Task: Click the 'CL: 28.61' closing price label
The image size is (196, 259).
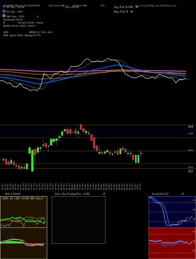Action: click(72, 7)
